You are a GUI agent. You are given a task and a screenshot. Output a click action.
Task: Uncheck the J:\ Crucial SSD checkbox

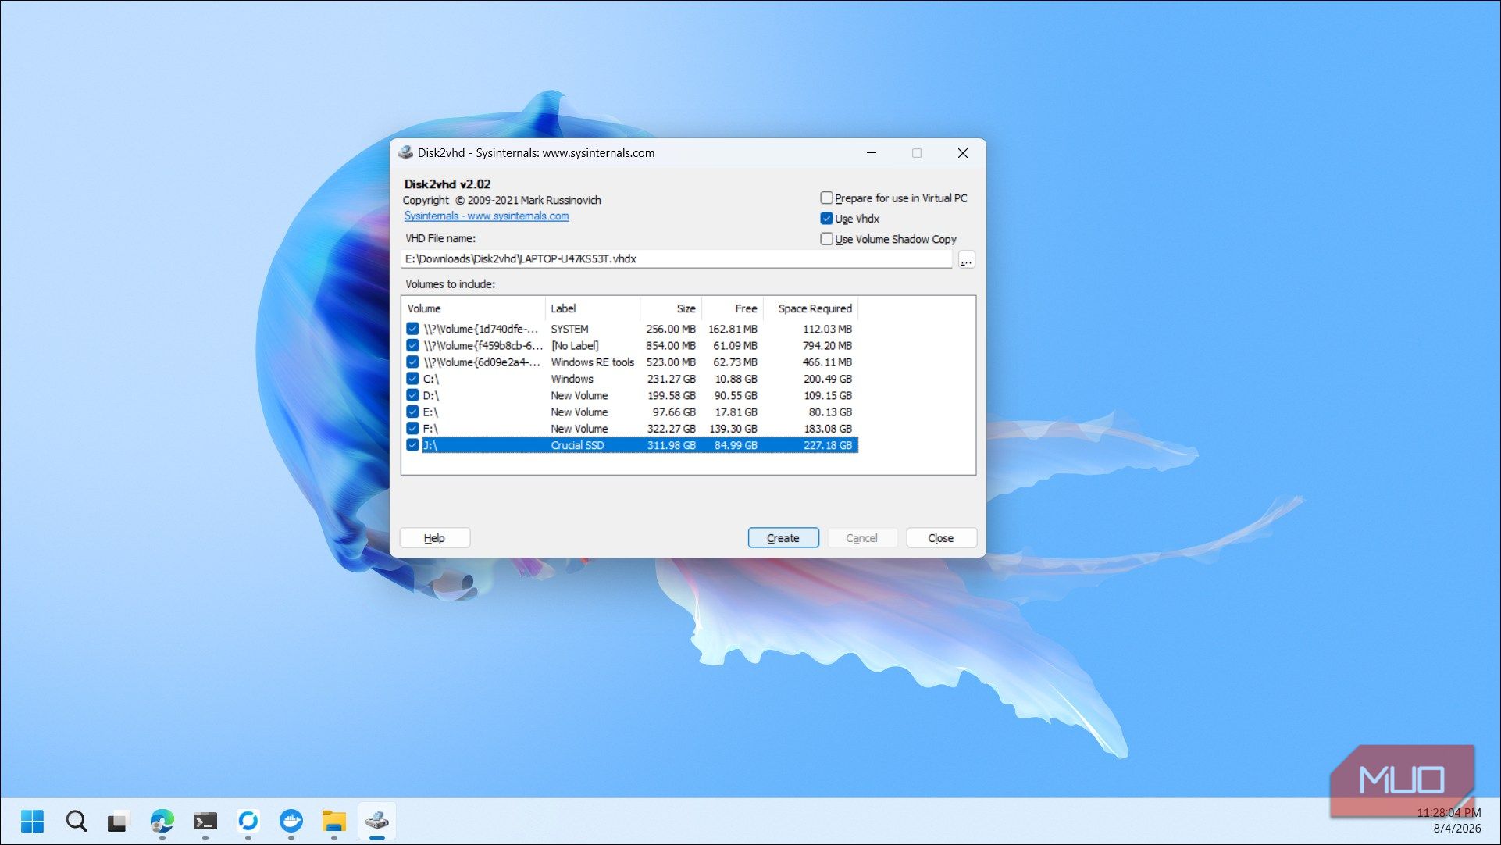412,445
